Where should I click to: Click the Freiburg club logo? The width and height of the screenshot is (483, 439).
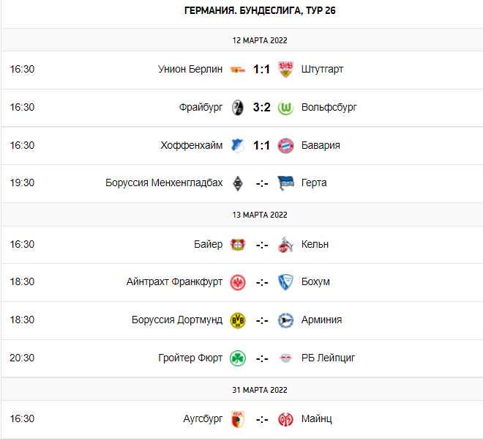tap(237, 107)
